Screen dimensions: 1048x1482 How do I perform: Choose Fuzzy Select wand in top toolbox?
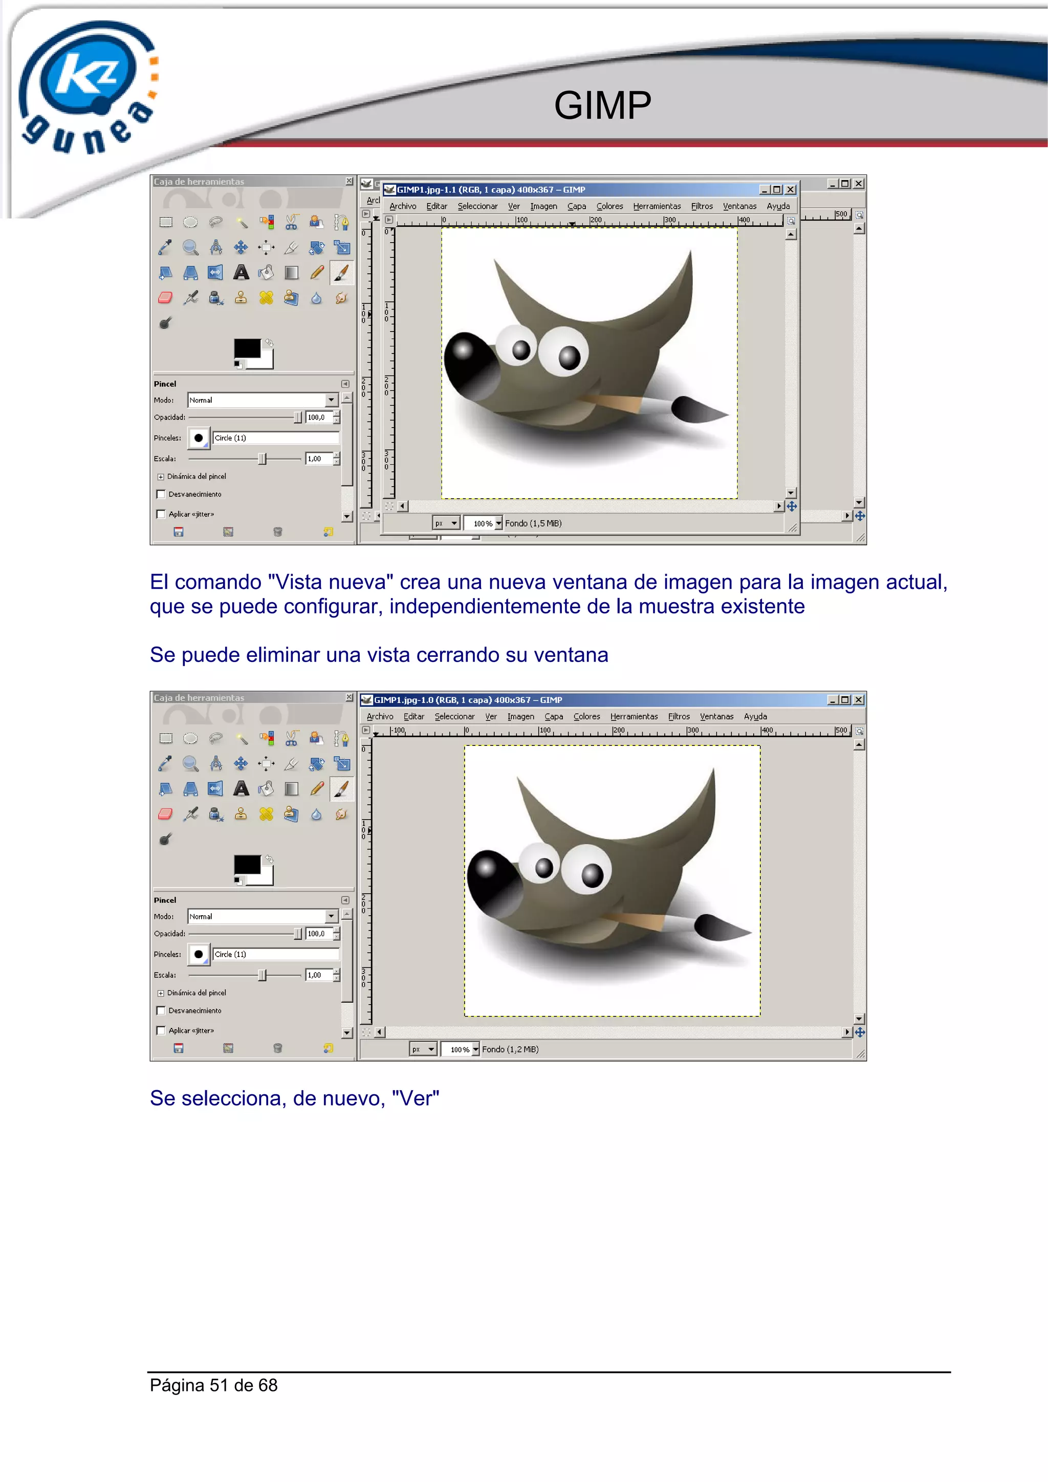pyautogui.click(x=241, y=223)
